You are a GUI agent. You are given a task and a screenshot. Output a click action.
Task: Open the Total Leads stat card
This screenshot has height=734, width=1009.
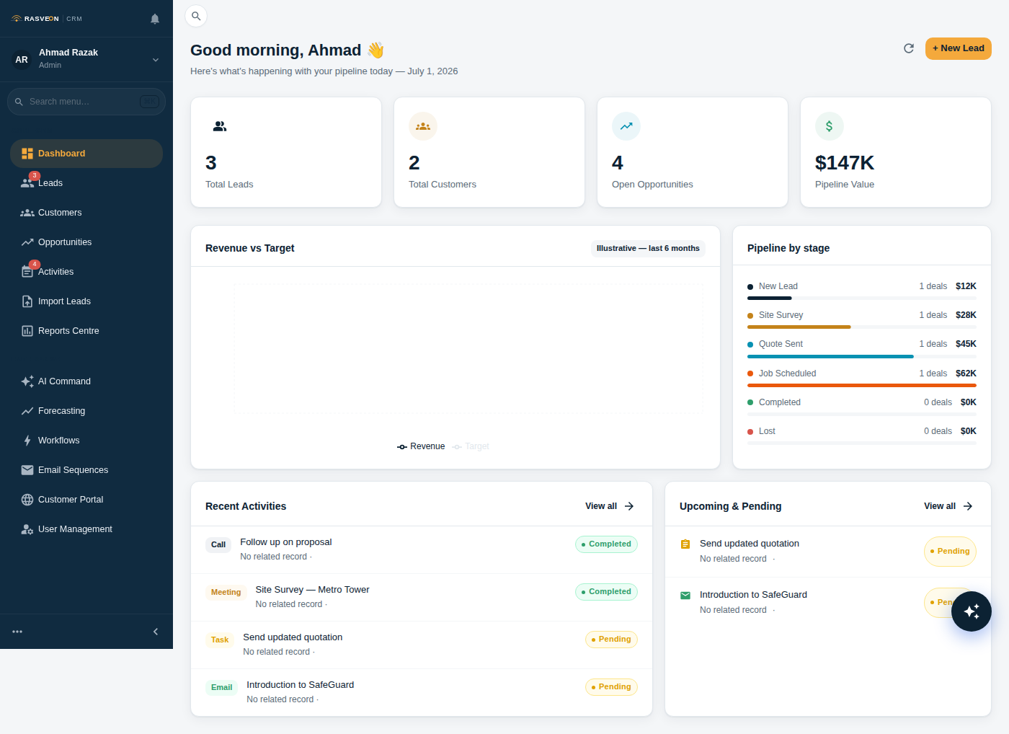tap(286, 152)
